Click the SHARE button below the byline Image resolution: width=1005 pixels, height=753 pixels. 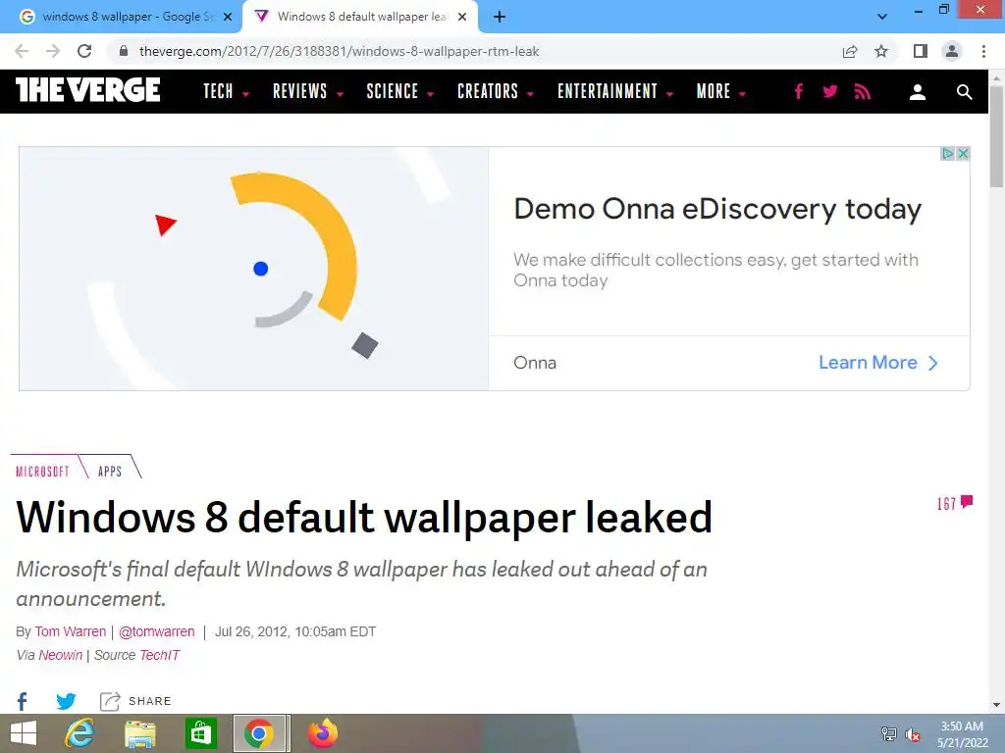pyautogui.click(x=135, y=701)
